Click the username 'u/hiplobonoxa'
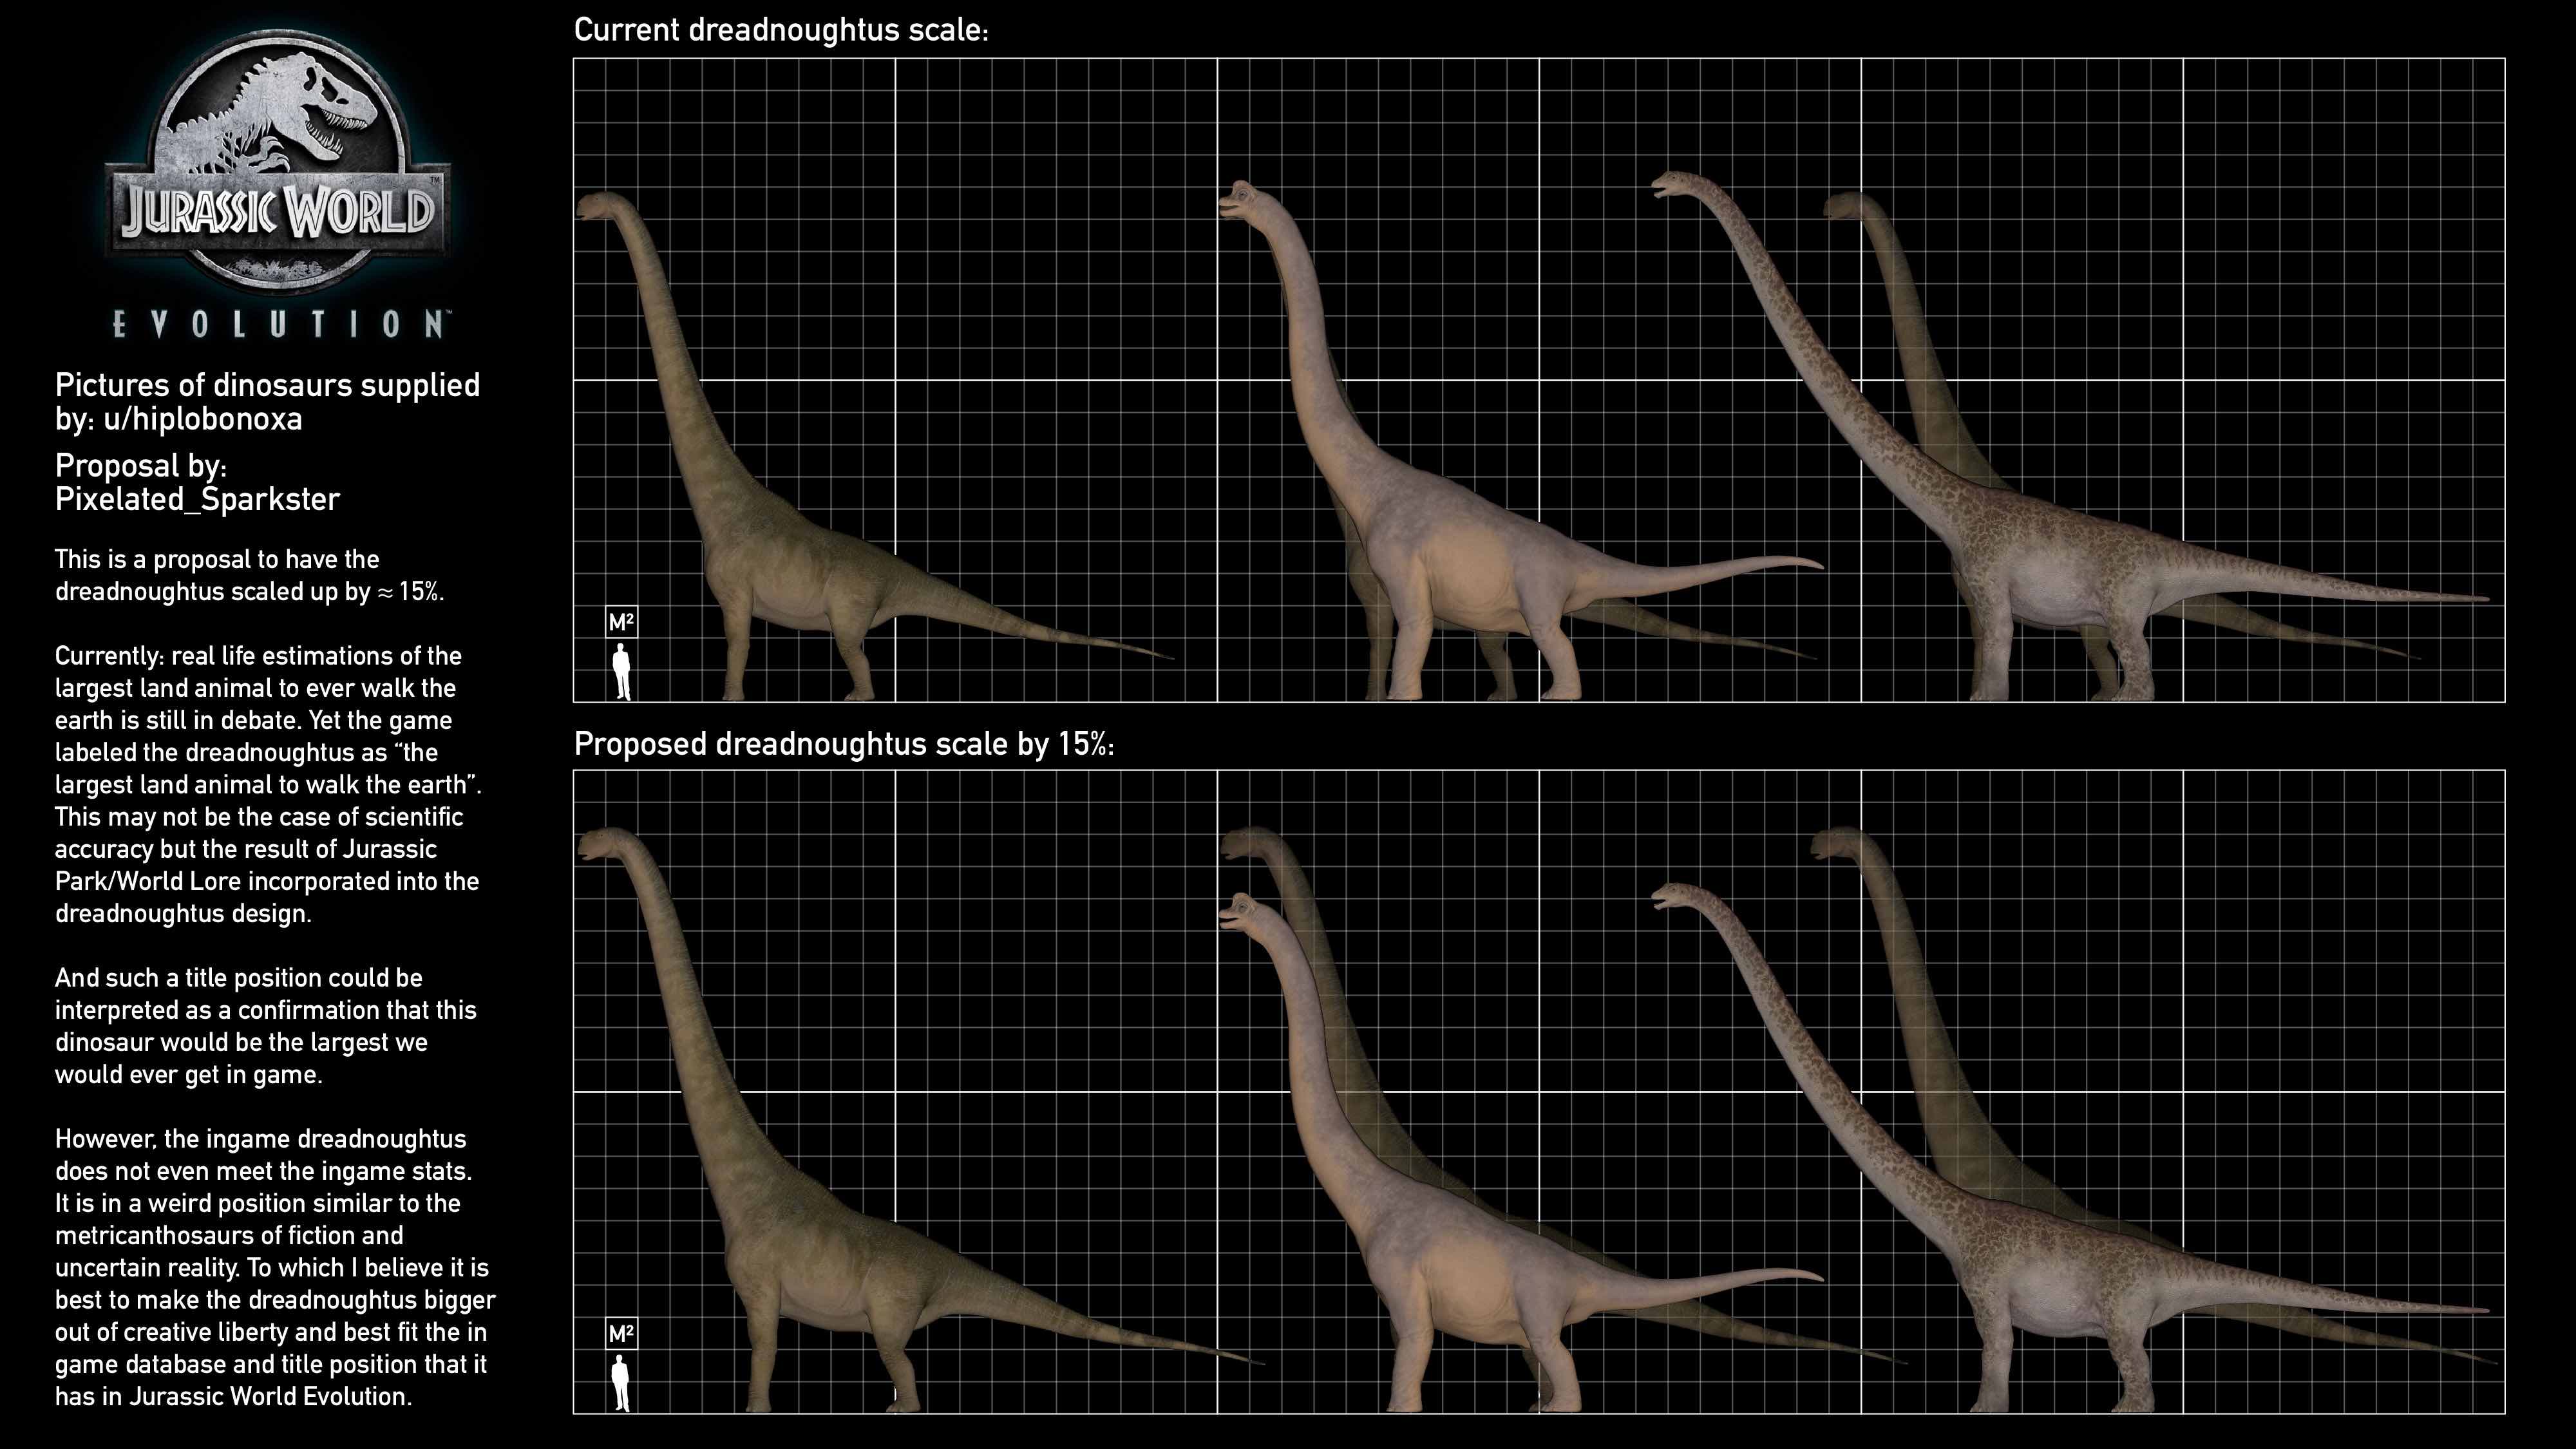 tap(203, 419)
